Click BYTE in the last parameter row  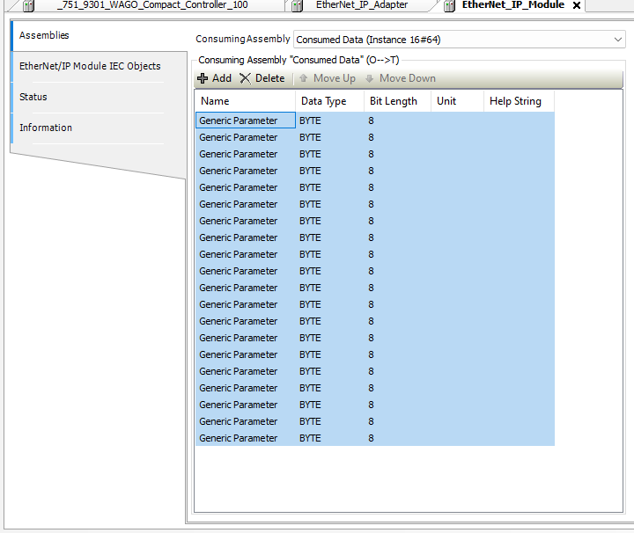click(310, 438)
